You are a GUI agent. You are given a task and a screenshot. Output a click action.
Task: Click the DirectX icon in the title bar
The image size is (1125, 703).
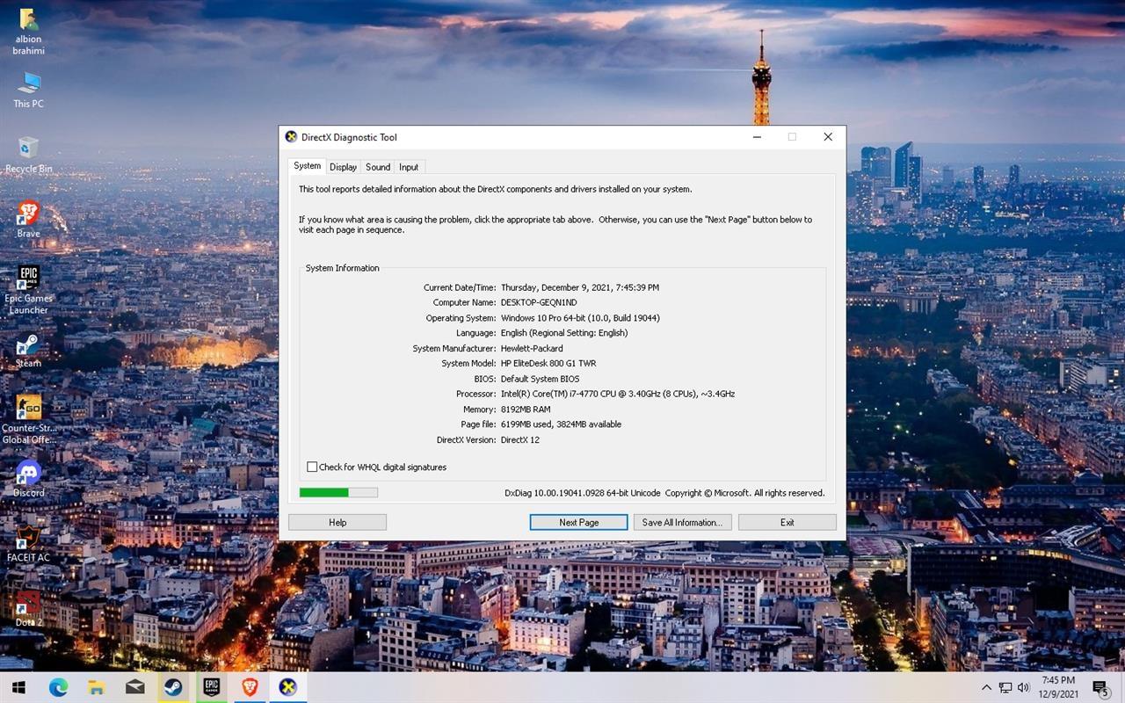291,137
